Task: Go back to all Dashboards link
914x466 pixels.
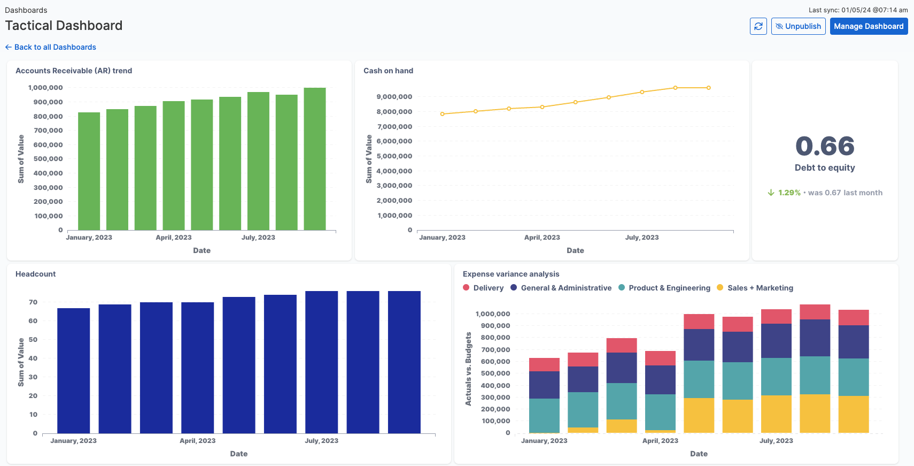Action: (x=51, y=47)
